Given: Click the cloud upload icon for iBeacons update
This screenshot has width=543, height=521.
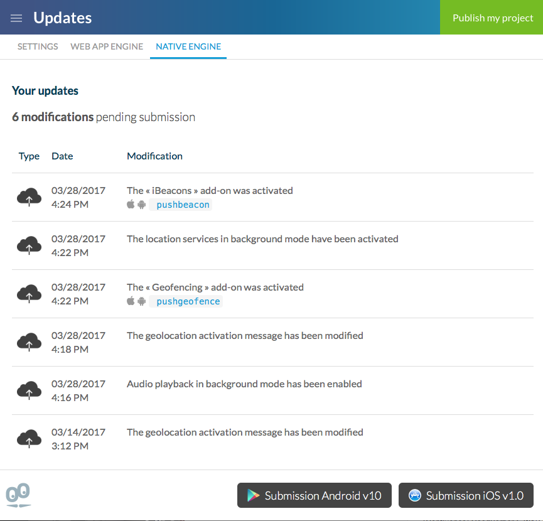Looking at the screenshot, I should tap(29, 197).
